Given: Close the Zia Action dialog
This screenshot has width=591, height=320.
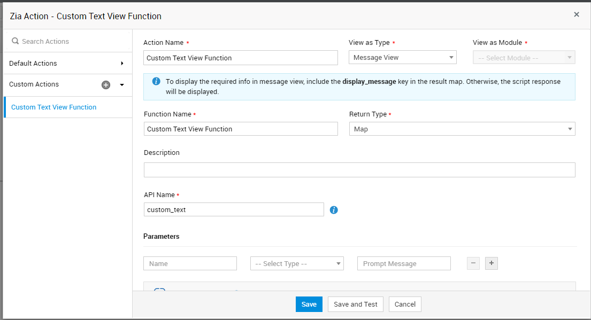Looking at the screenshot, I should 577,14.
